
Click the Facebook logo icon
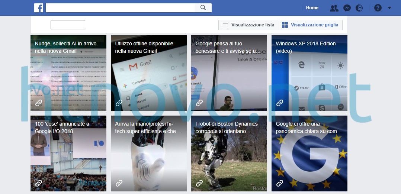[x=39, y=8]
